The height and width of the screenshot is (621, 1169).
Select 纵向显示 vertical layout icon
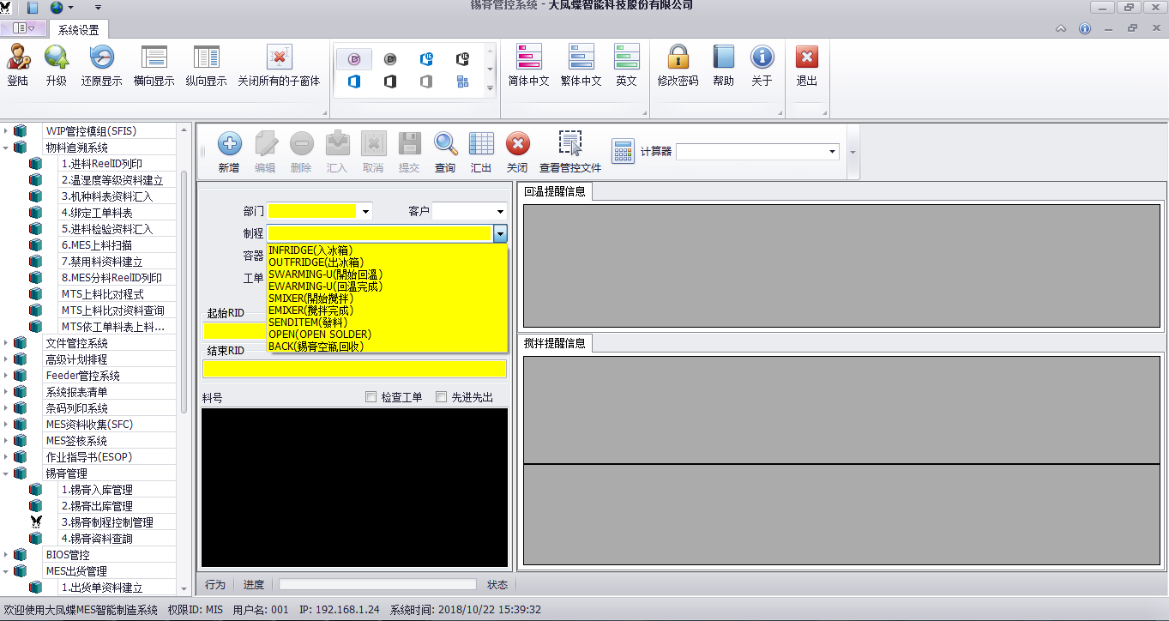coord(207,57)
